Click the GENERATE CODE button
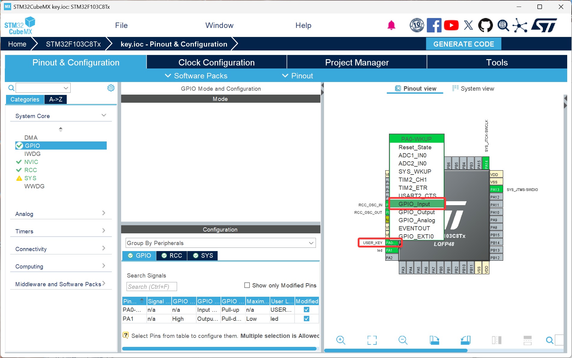This screenshot has width=572, height=358. 463,44
